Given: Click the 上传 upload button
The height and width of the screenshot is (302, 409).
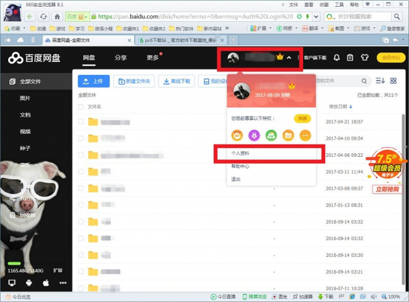Looking at the screenshot, I should click(x=94, y=81).
